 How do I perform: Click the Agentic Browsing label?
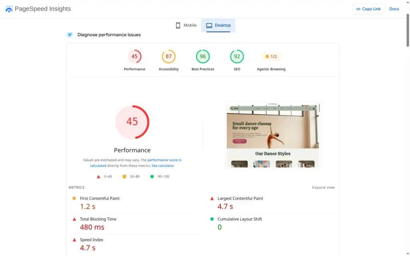click(x=271, y=69)
